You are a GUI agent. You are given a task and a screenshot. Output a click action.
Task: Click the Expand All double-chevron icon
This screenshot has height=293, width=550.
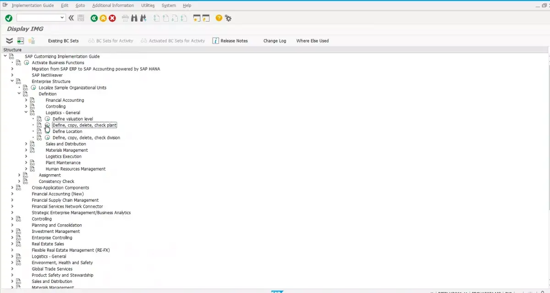click(x=9, y=41)
